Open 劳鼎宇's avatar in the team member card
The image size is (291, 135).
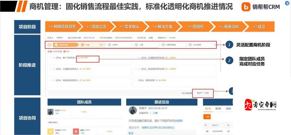coord(50,112)
